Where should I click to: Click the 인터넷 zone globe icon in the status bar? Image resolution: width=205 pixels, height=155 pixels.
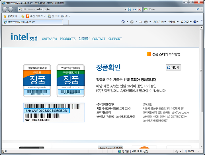tap(120, 152)
